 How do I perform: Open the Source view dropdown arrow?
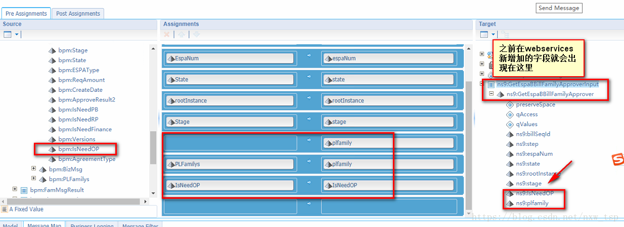16,34
